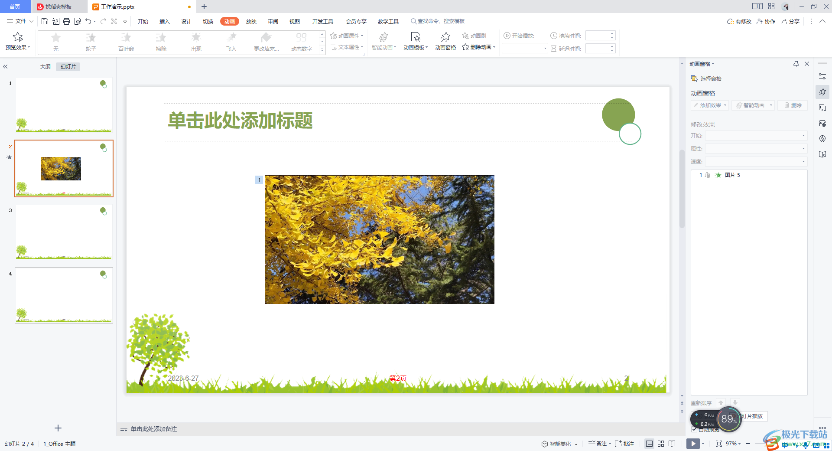
Task: Click the settings sliders icon in right sidebar
Action: (x=822, y=76)
